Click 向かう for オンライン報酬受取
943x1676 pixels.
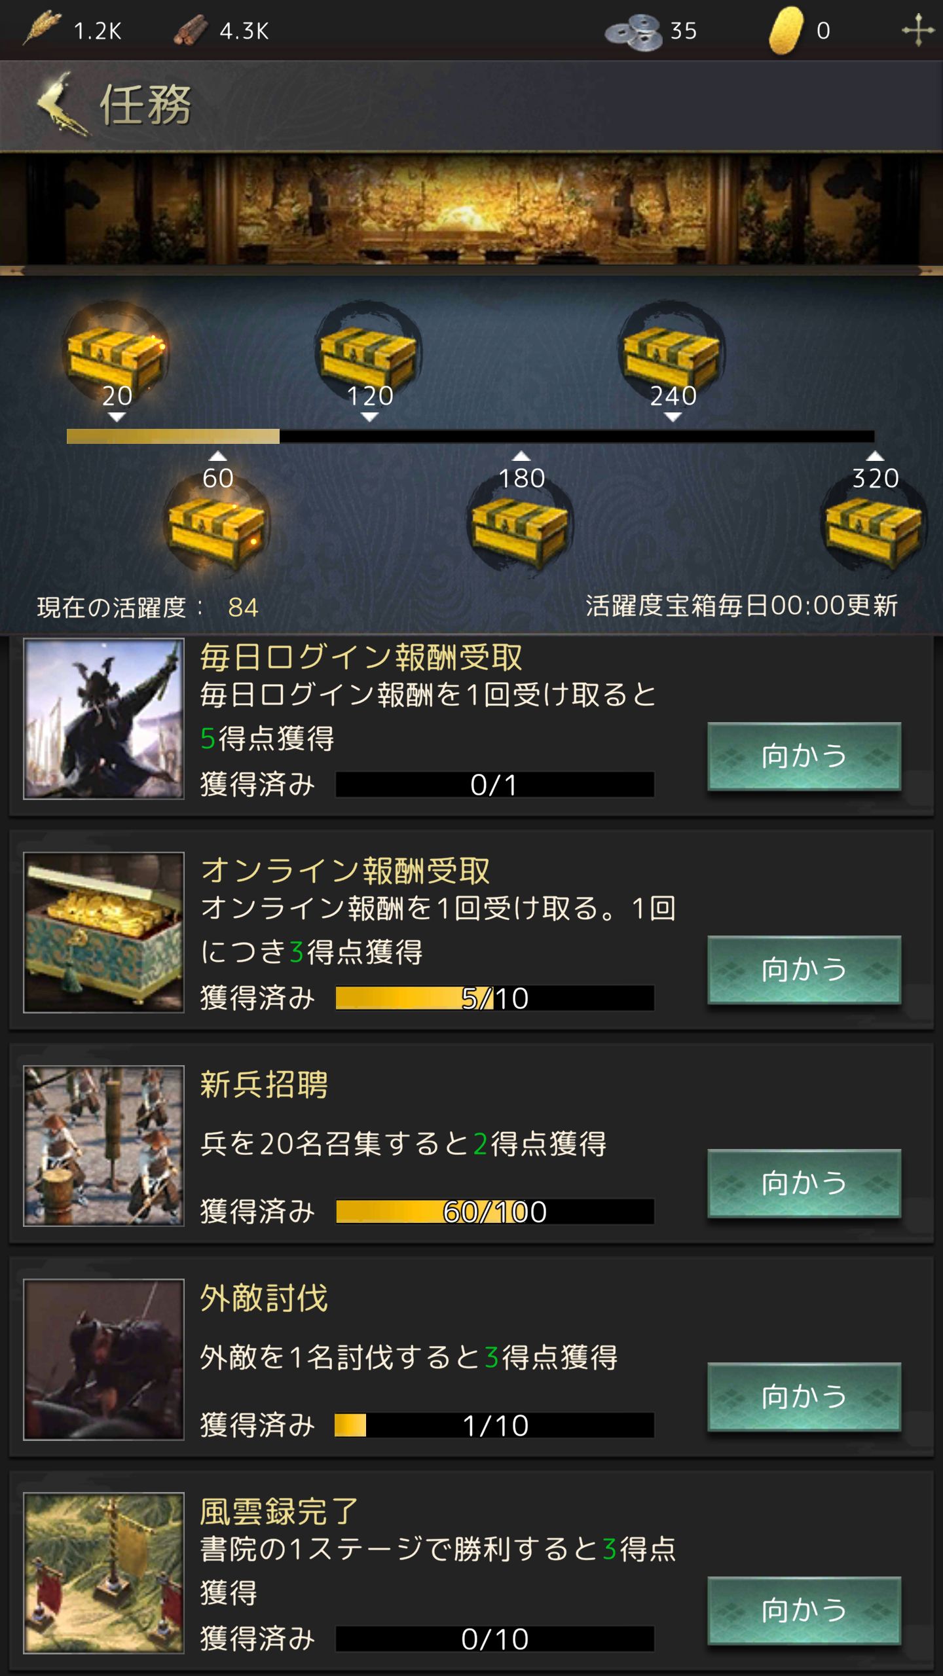pos(804,970)
